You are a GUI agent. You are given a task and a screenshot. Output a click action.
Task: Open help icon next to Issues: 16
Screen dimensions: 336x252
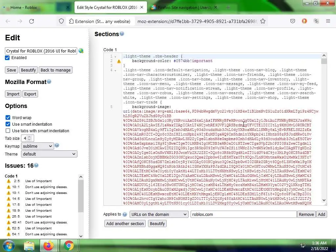pyautogui.click(x=36, y=165)
